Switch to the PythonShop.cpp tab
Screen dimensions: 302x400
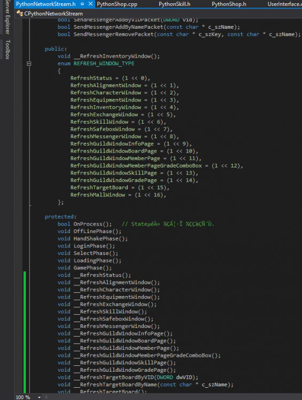pyautogui.click(x=117, y=4)
